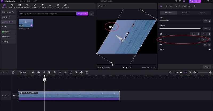Click the 分割 split tool
The width and height of the screenshot is (213, 111).
click(23, 72)
